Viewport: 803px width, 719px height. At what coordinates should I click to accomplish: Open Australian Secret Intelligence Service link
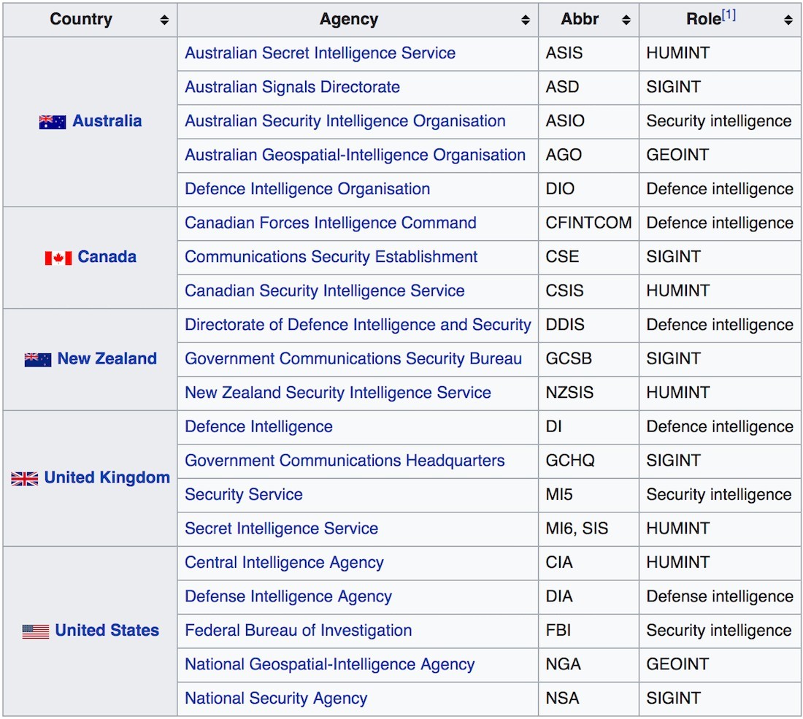pos(320,53)
